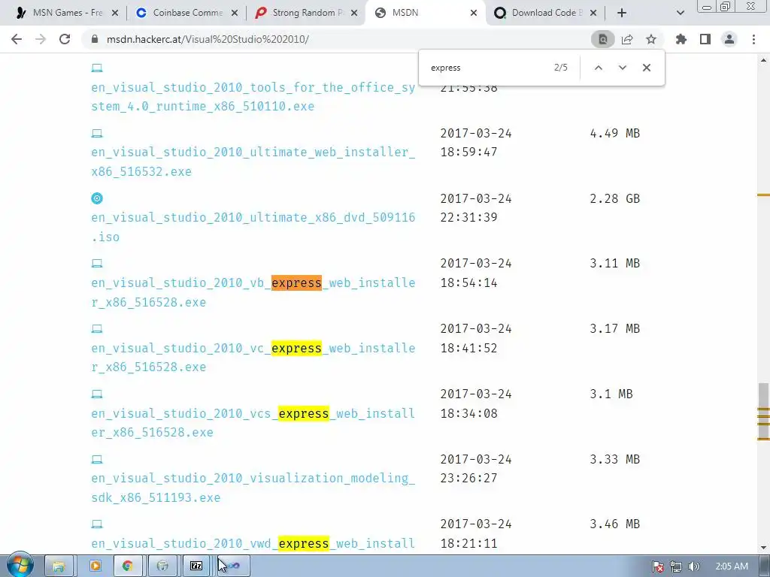Bookmark page with star icon
This screenshot has height=577, width=770.
[x=651, y=39]
